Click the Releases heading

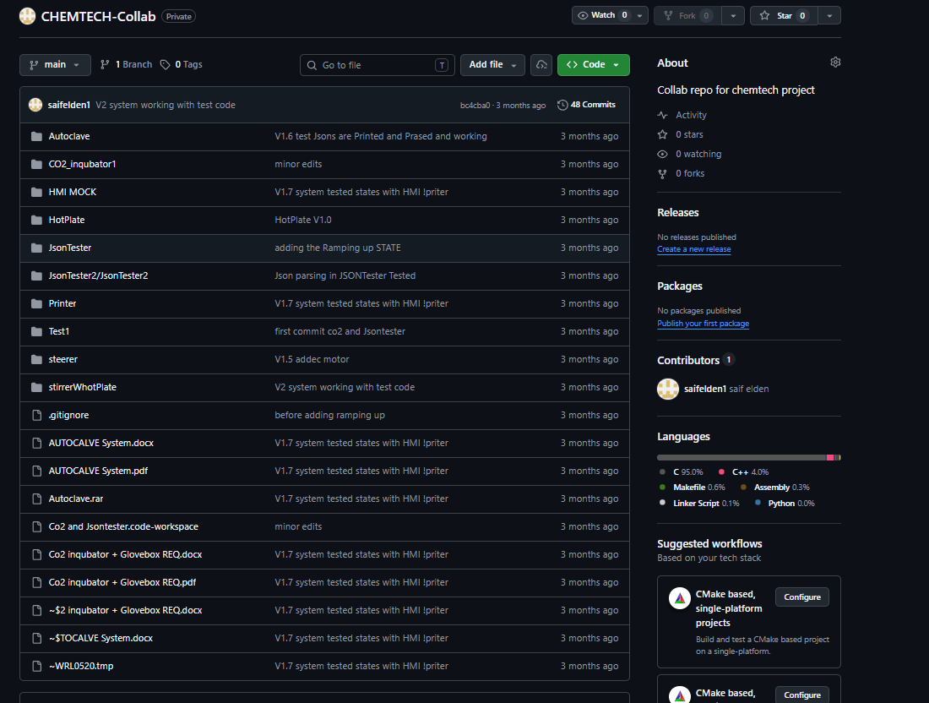point(678,213)
